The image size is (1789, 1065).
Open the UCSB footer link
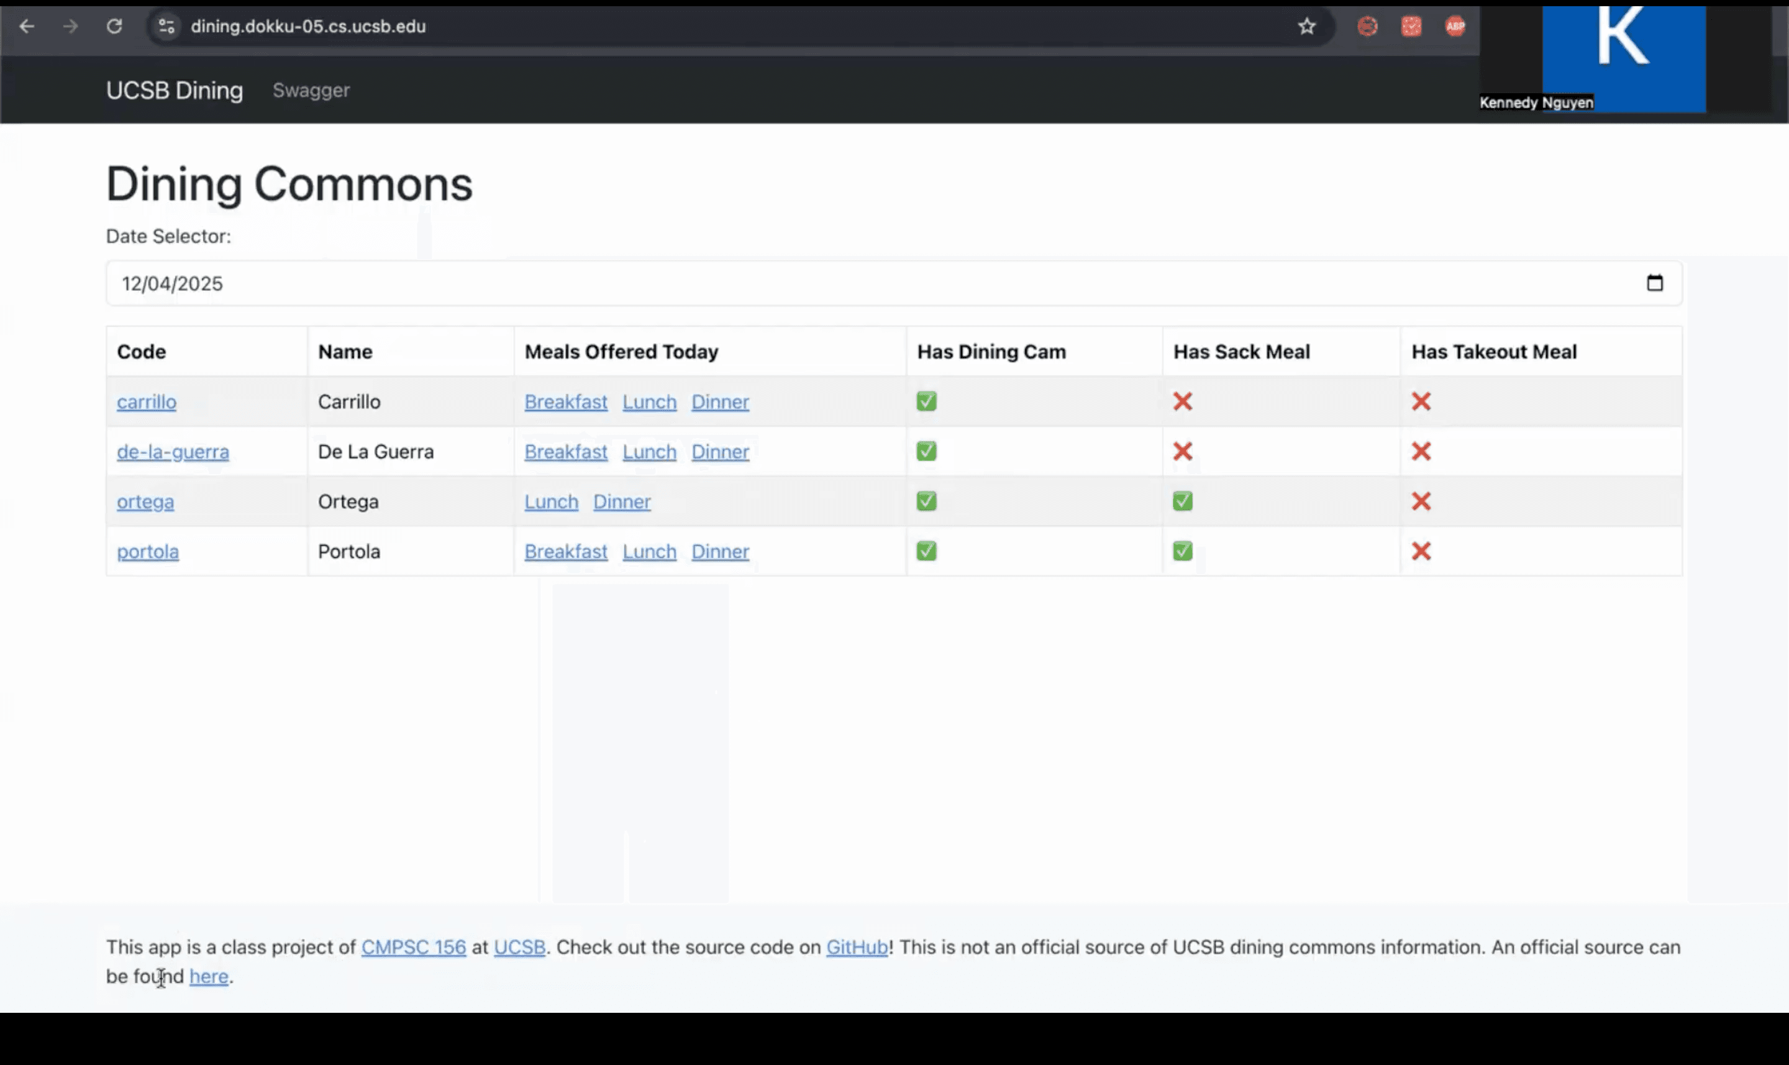519,948
